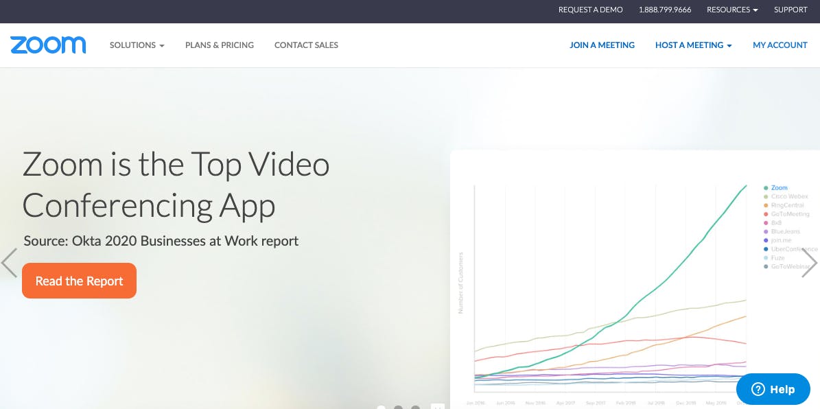Screen dimensions: 820x409
Task: Open My Account
Action: [780, 45]
